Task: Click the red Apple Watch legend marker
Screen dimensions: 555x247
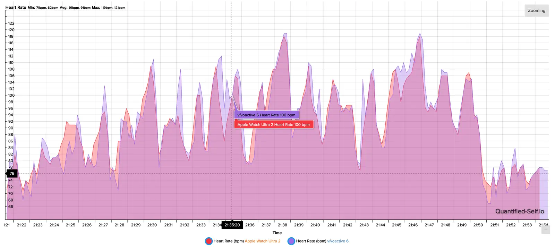Action: tap(208, 241)
